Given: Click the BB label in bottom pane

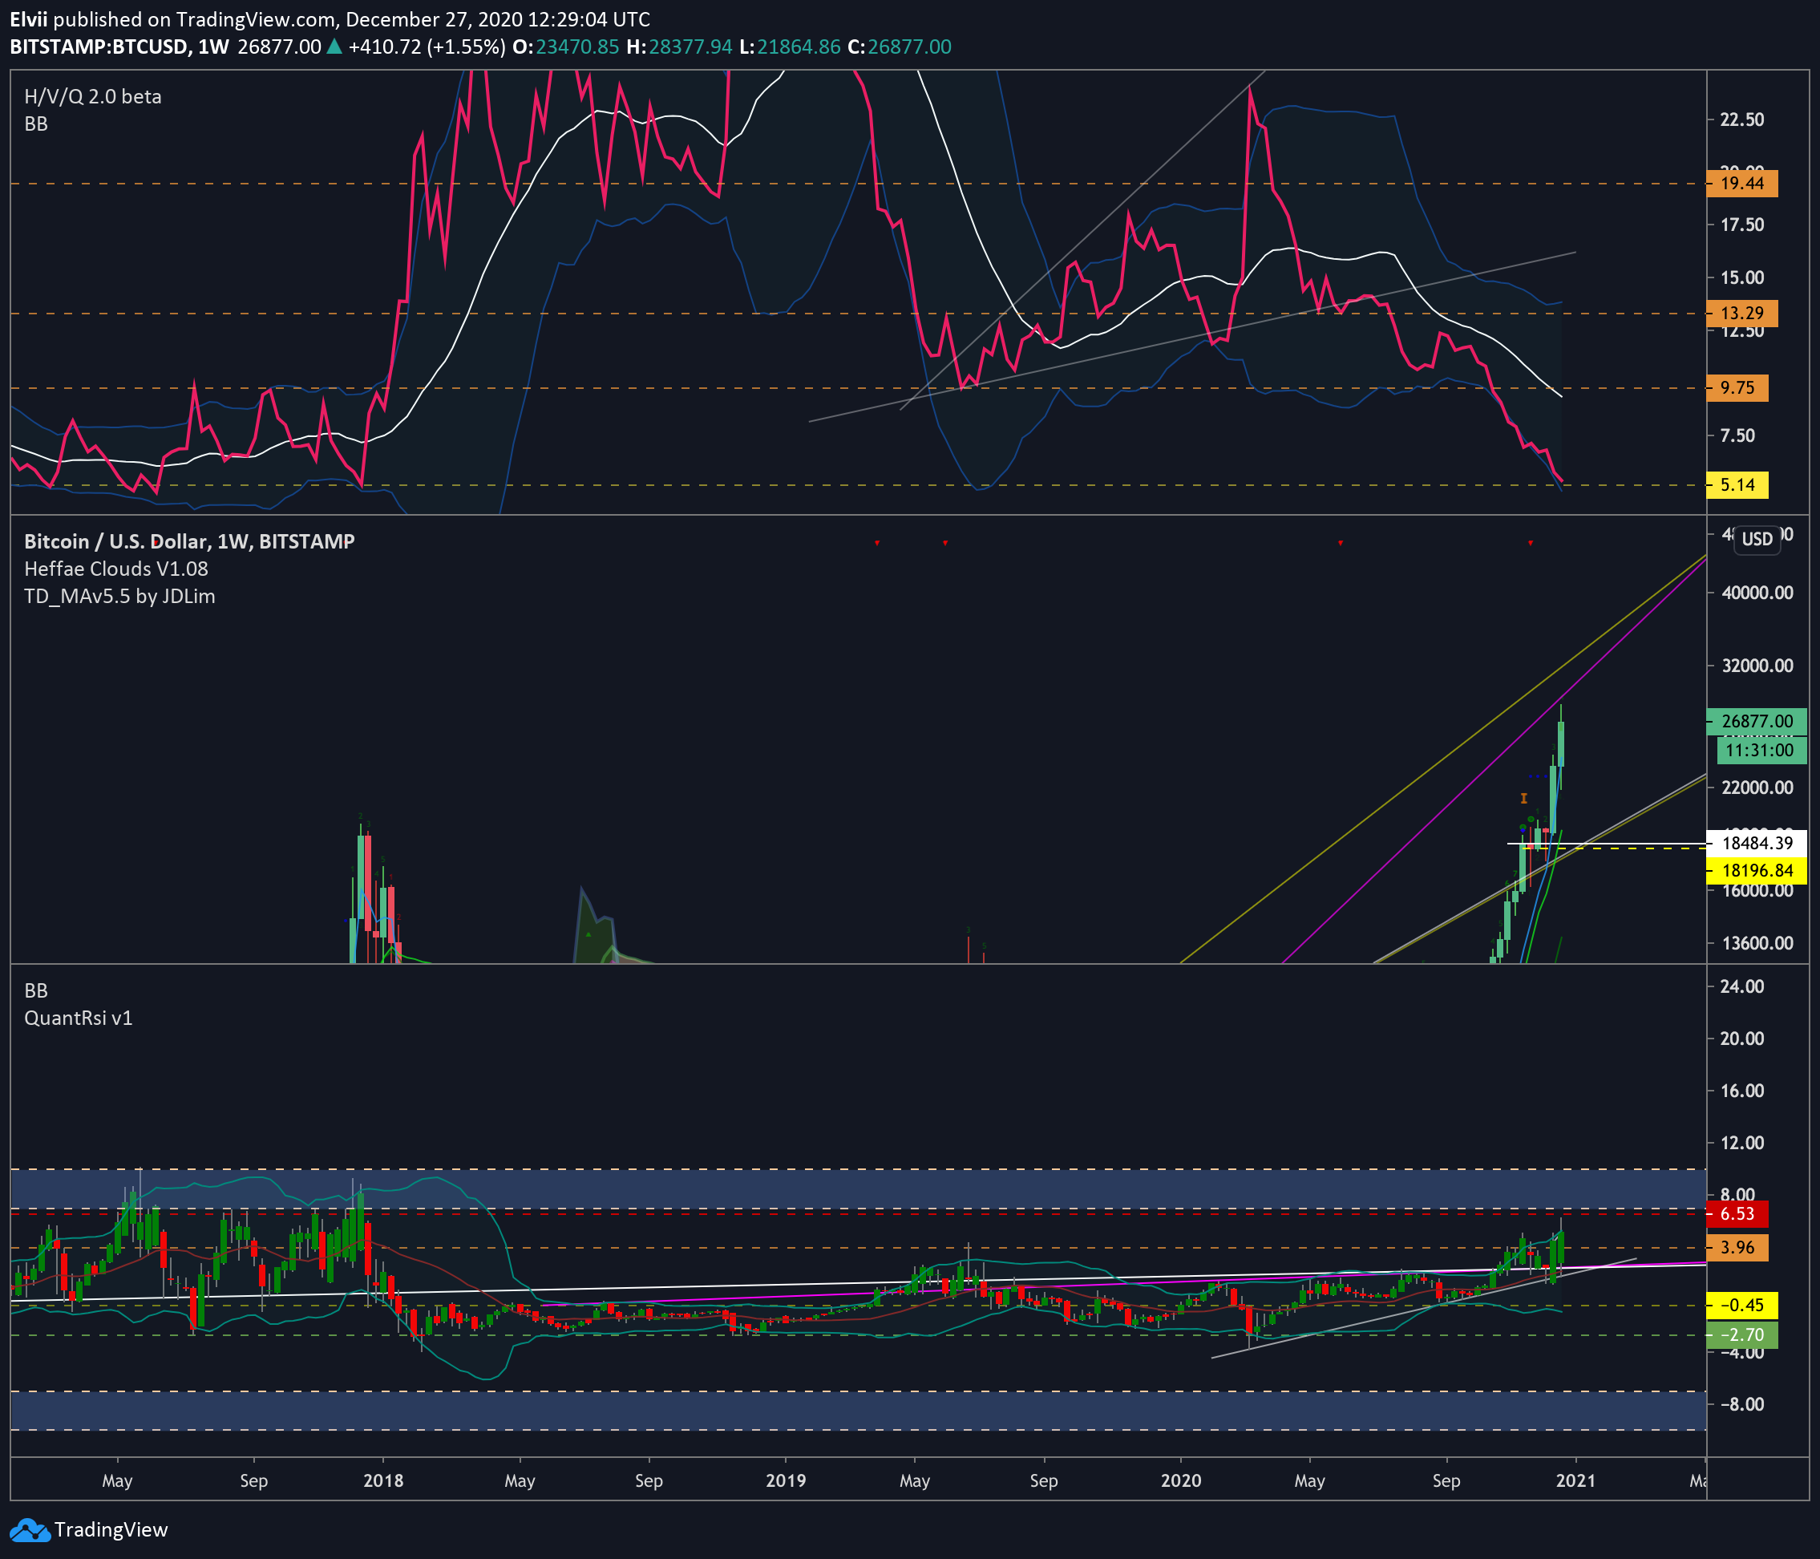Looking at the screenshot, I should point(36,991).
